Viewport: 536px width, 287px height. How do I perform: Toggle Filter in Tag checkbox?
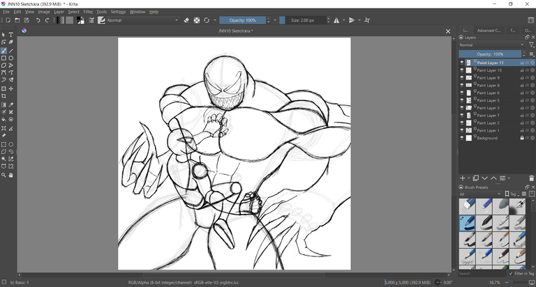click(511, 273)
